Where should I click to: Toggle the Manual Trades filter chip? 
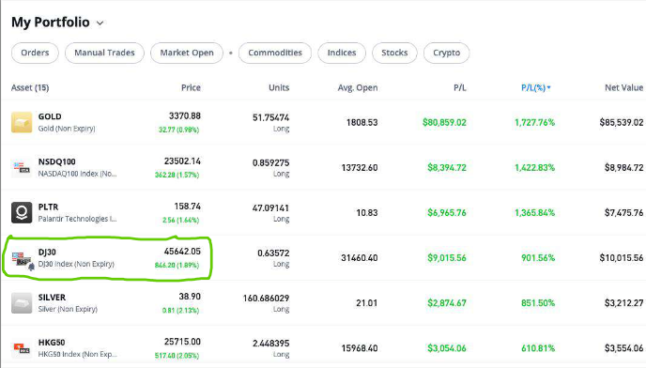104,53
